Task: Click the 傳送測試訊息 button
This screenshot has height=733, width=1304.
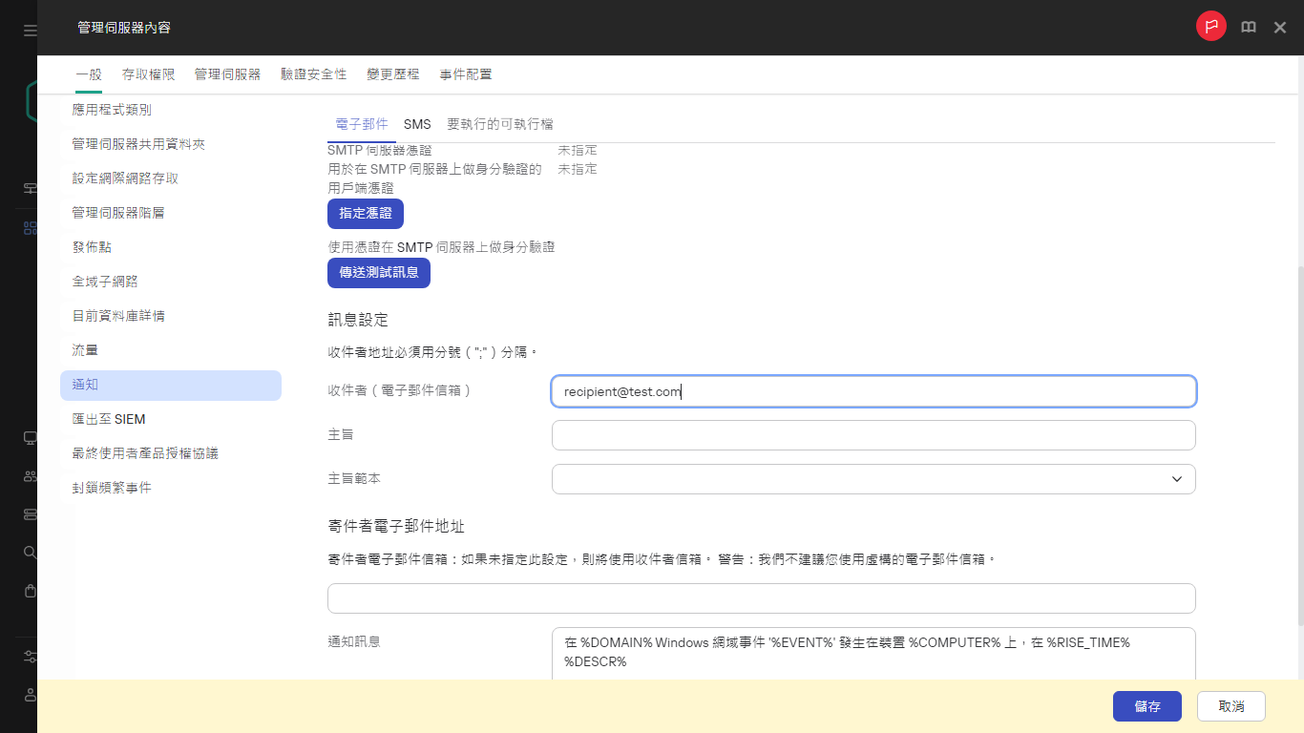Action: coord(379,272)
